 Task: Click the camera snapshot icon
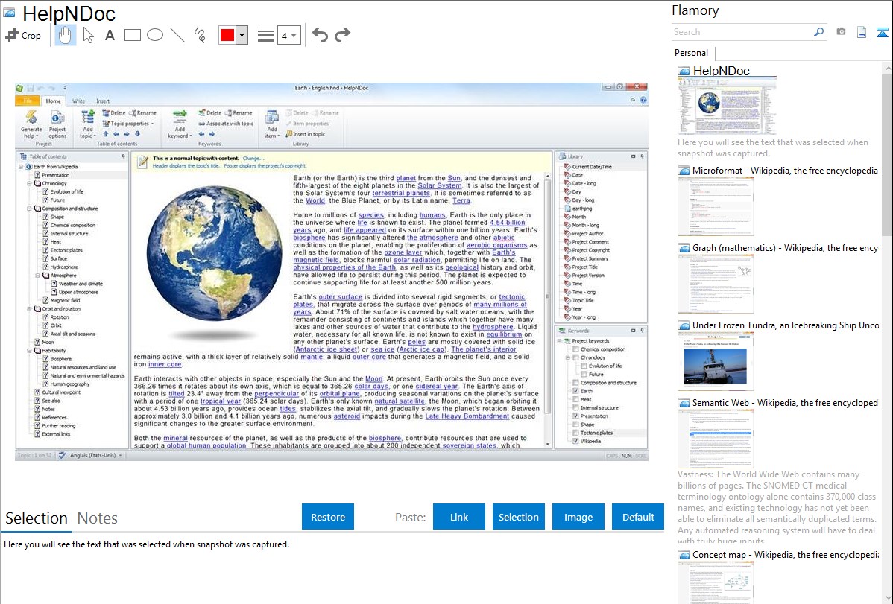(841, 32)
